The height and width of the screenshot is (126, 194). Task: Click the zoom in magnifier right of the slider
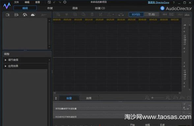[x=168, y=98]
